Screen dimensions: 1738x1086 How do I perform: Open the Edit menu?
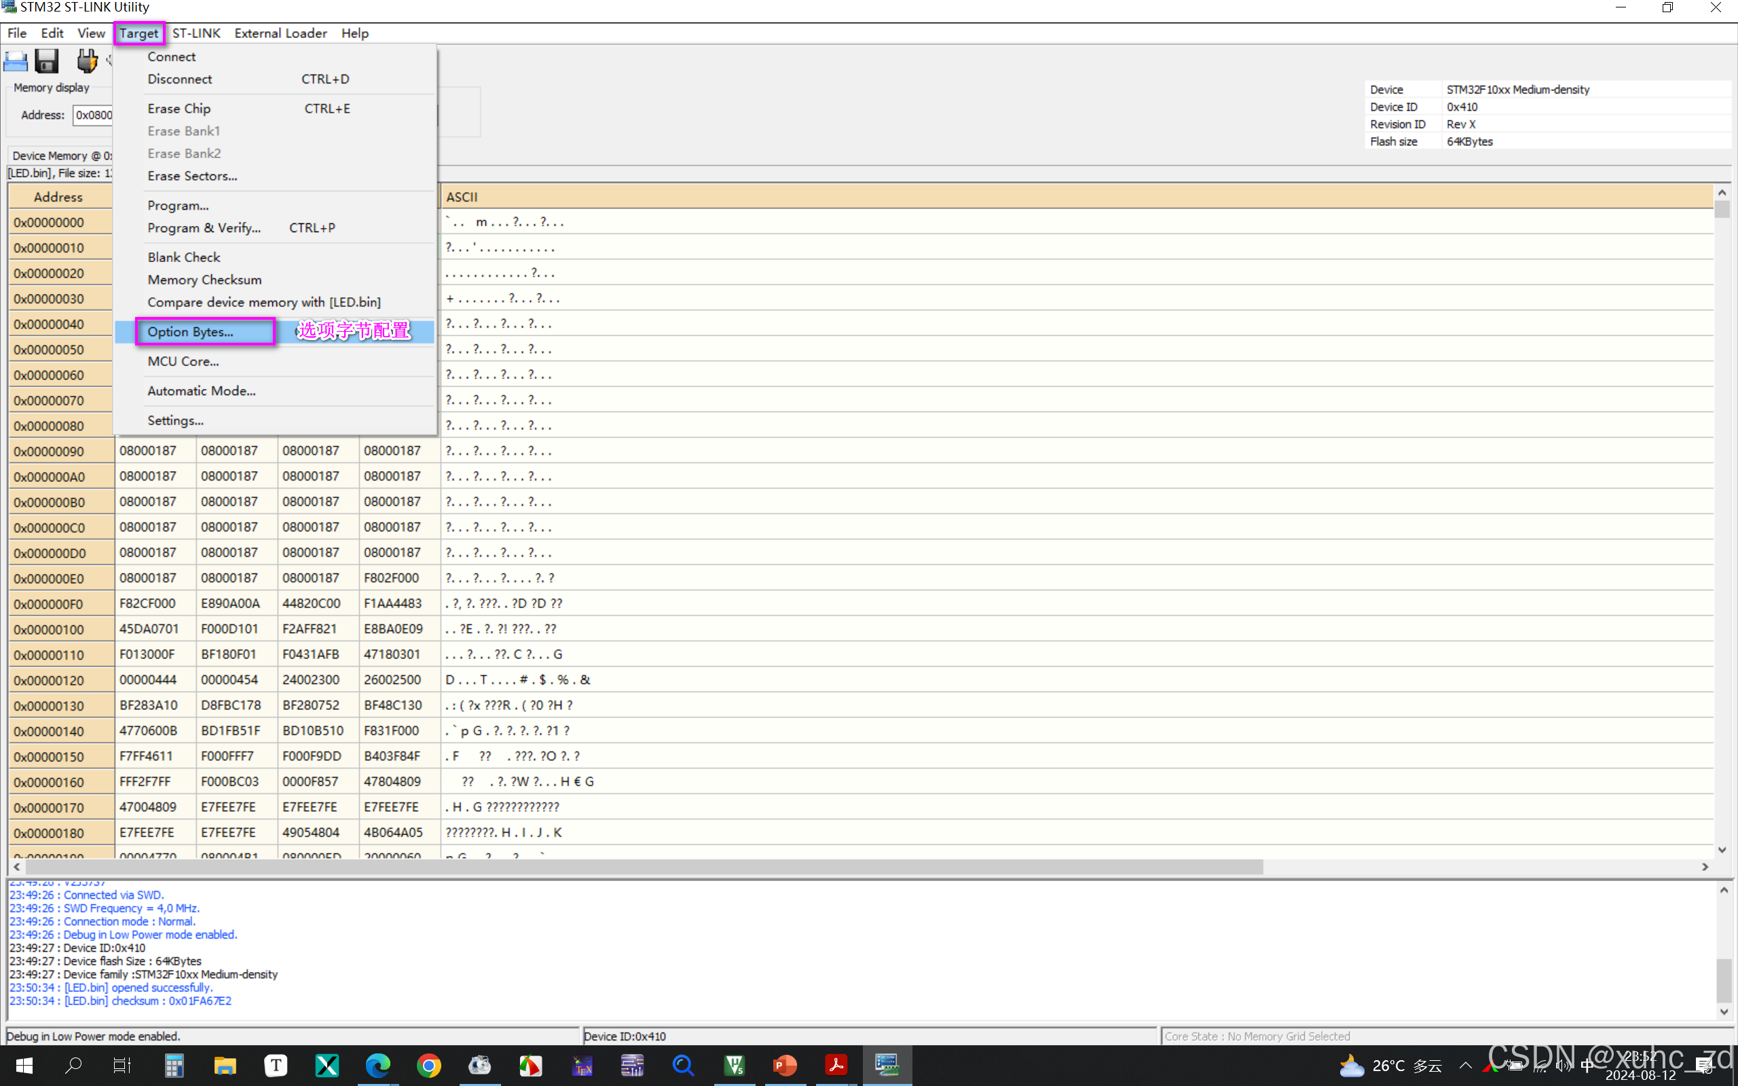[52, 33]
